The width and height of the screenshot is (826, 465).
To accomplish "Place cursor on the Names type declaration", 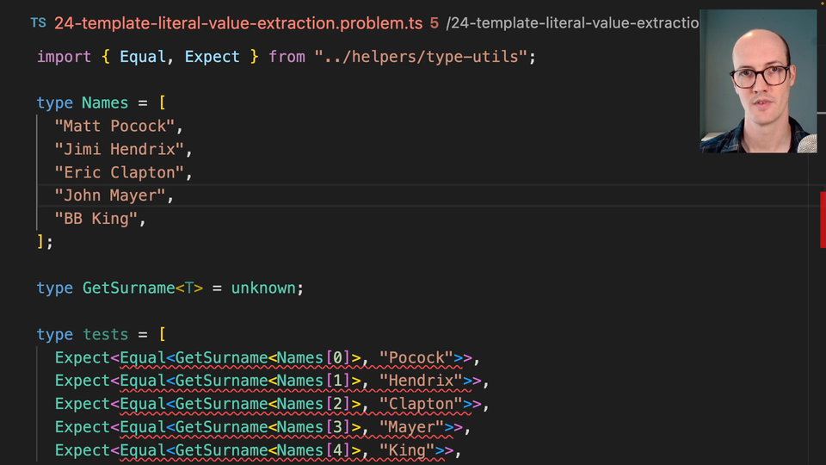I will 104,103.
